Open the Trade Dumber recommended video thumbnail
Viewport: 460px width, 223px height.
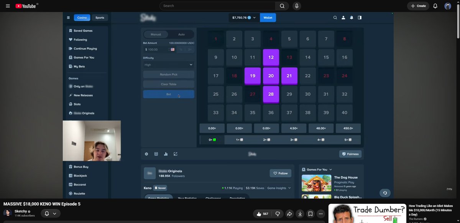(367, 213)
